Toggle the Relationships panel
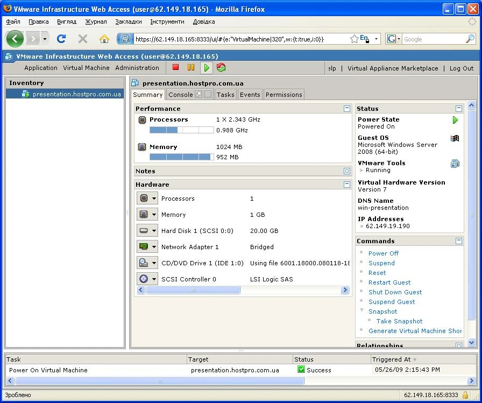482x403 pixels. click(459, 345)
